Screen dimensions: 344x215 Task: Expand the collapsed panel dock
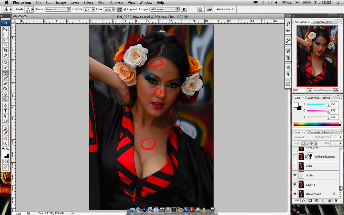pyautogui.click(x=290, y=16)
